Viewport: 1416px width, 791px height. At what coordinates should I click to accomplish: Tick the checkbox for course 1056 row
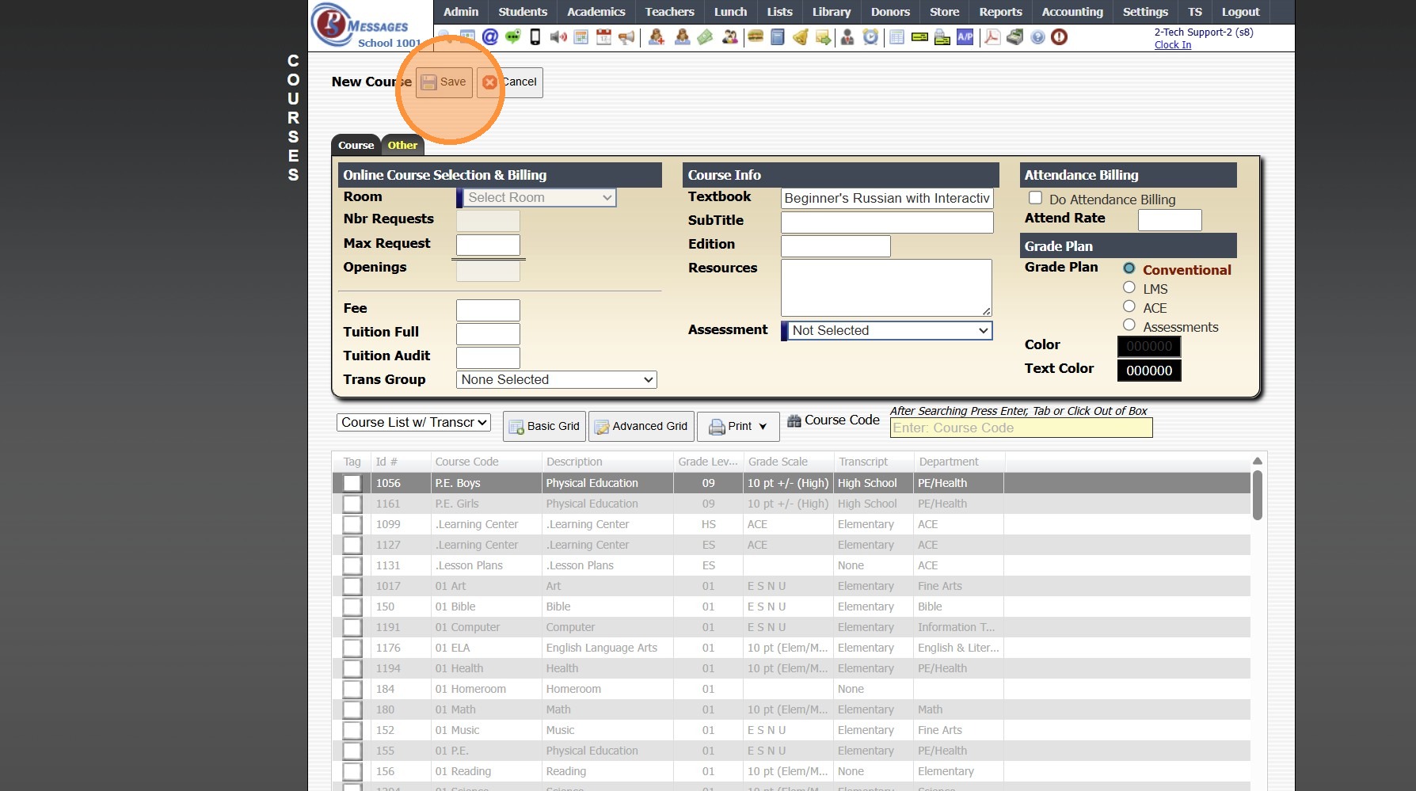pos(352,483)
